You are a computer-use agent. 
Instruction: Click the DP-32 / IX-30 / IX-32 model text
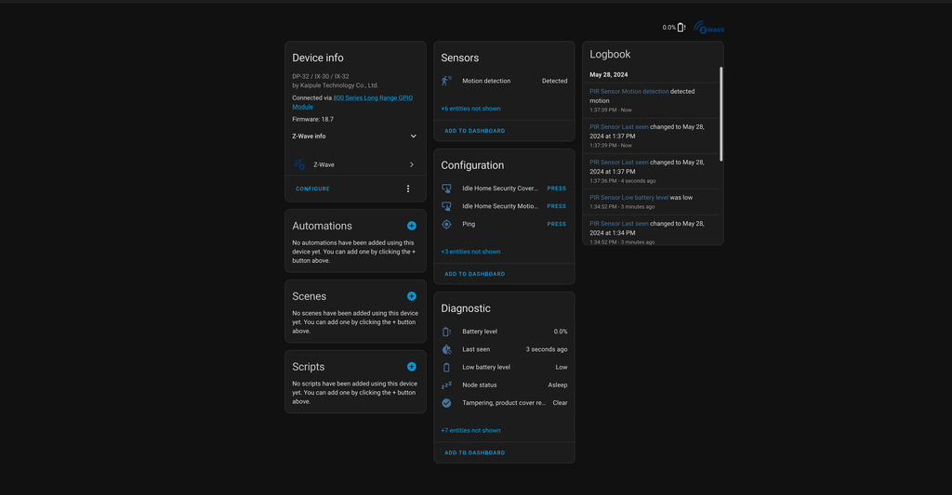(321, 76)
